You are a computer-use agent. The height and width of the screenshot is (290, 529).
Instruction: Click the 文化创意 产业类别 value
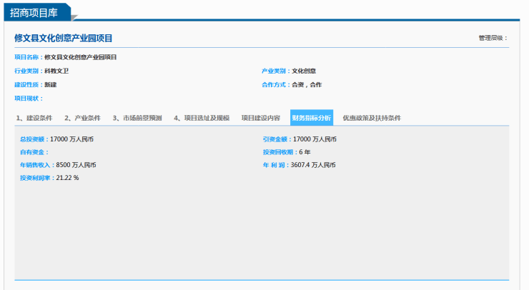303,71
